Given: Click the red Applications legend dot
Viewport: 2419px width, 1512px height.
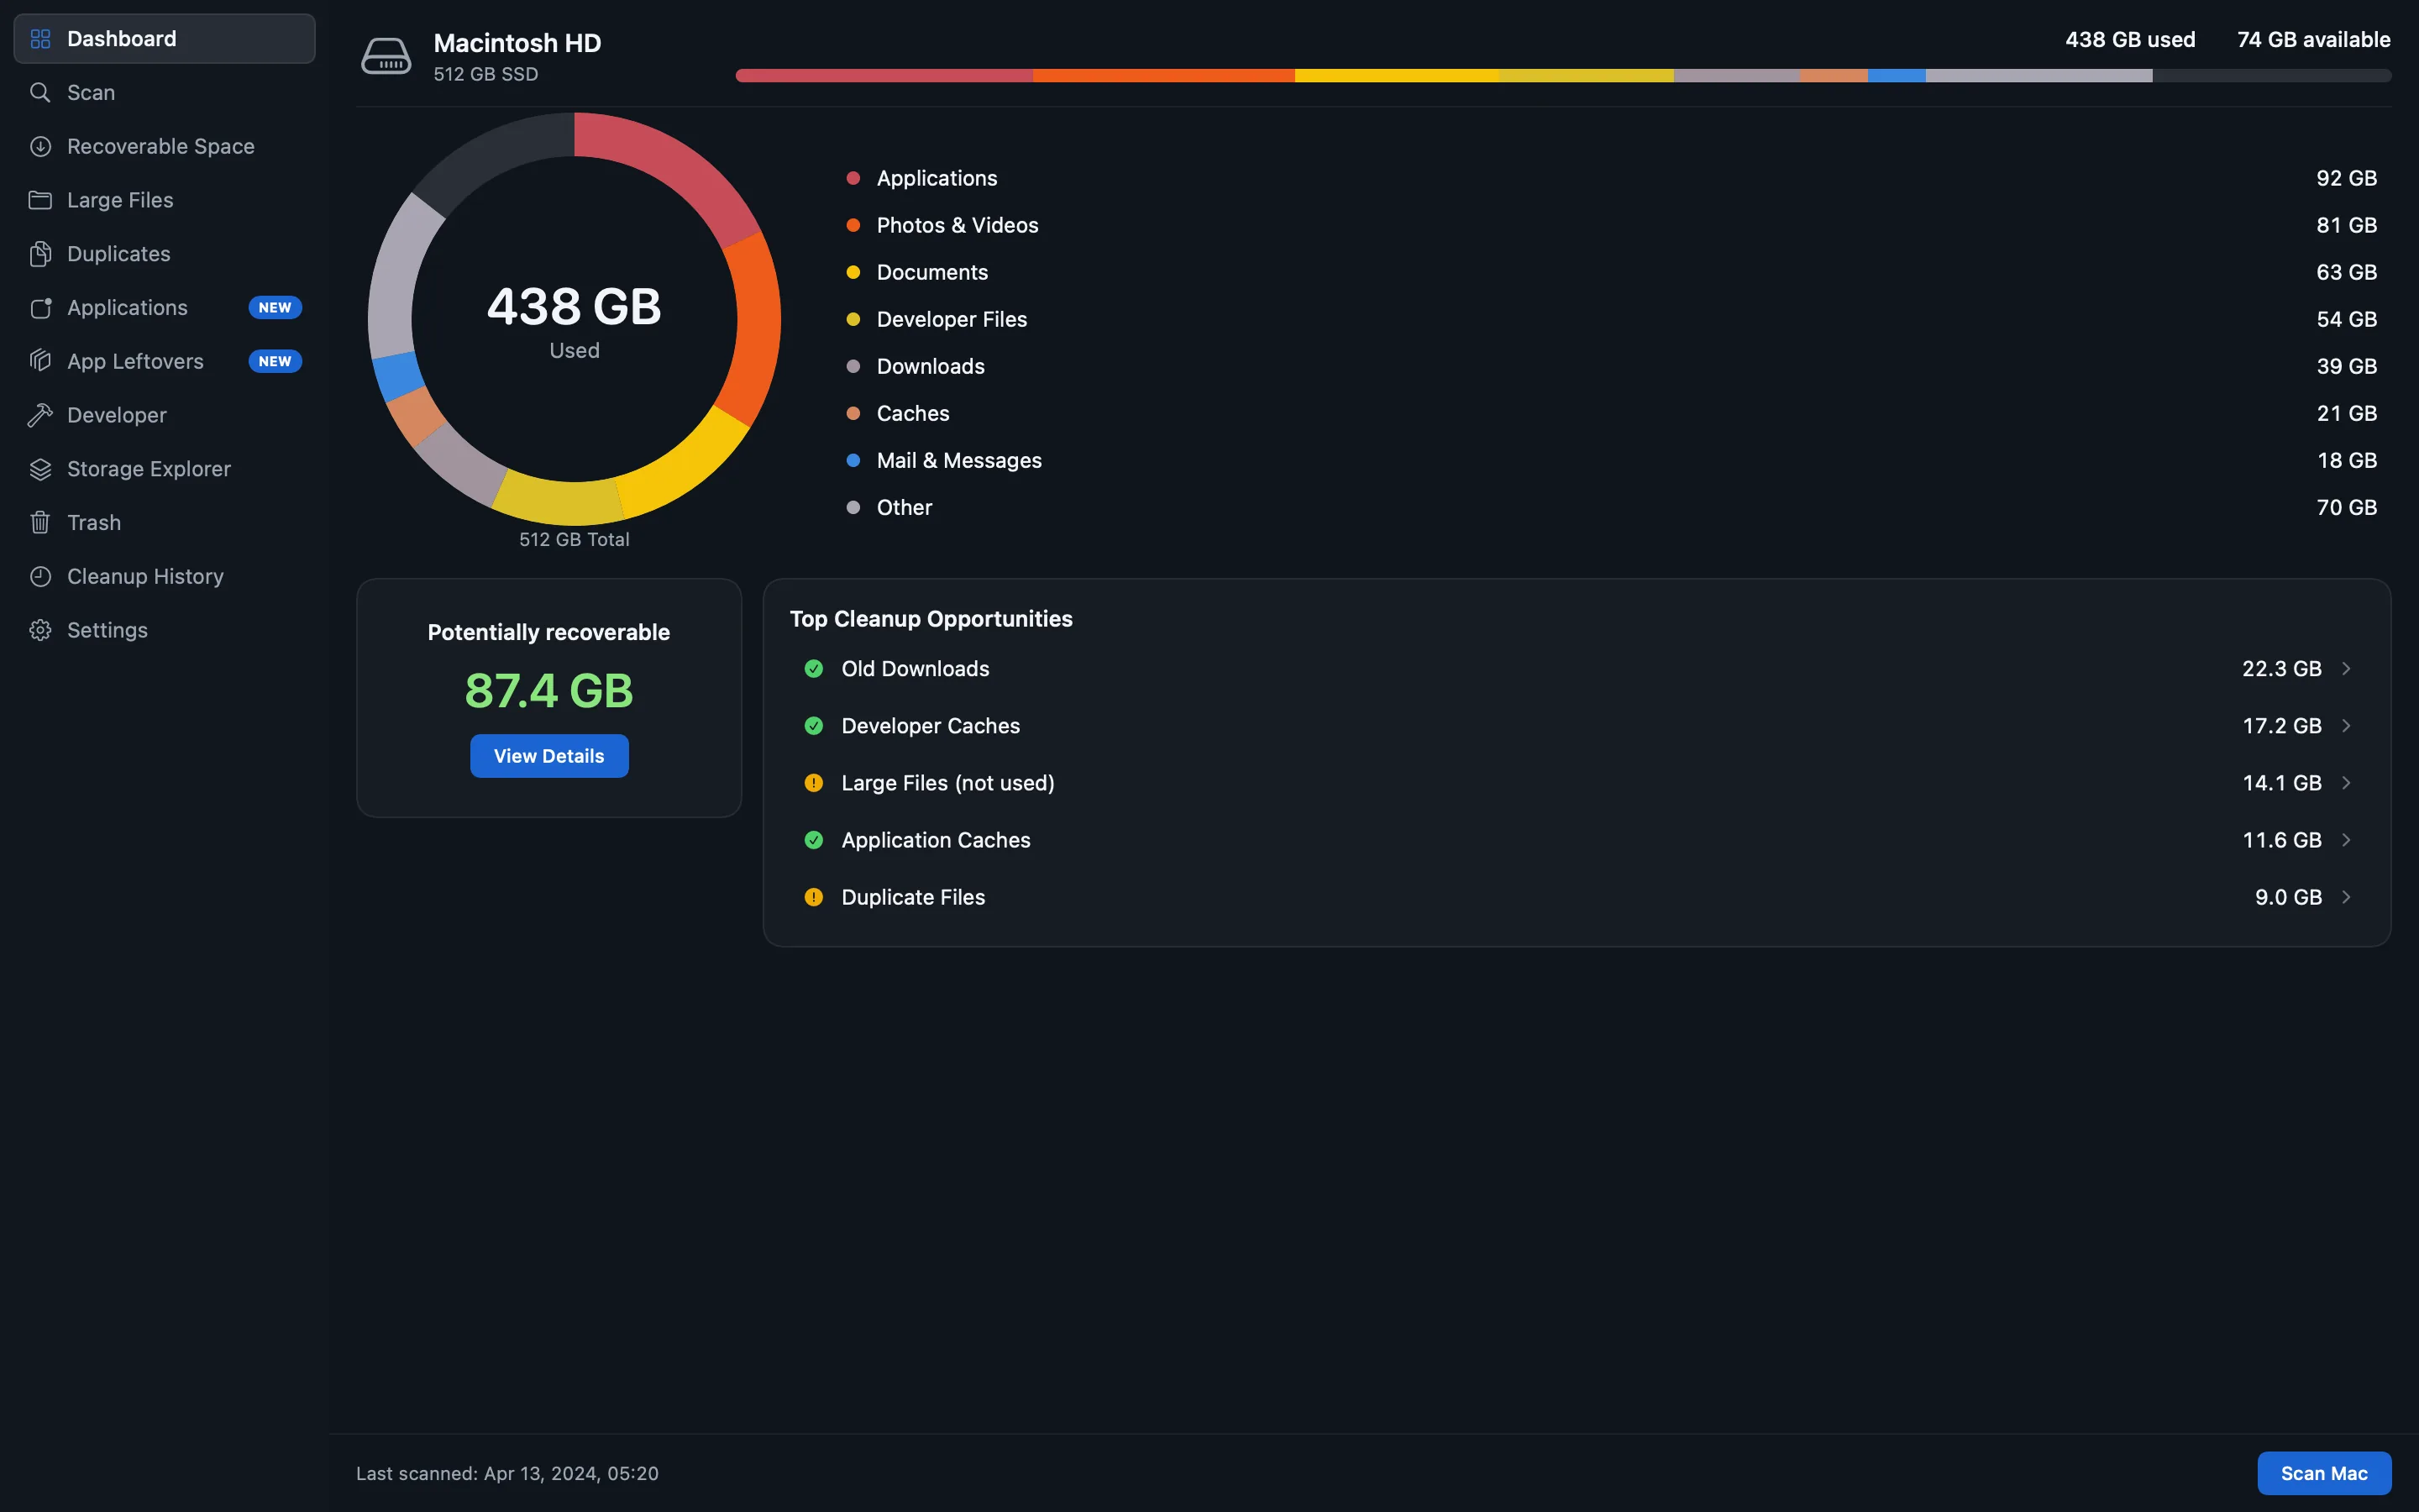Looking at the screenshot, I should [x=853, y=178].
